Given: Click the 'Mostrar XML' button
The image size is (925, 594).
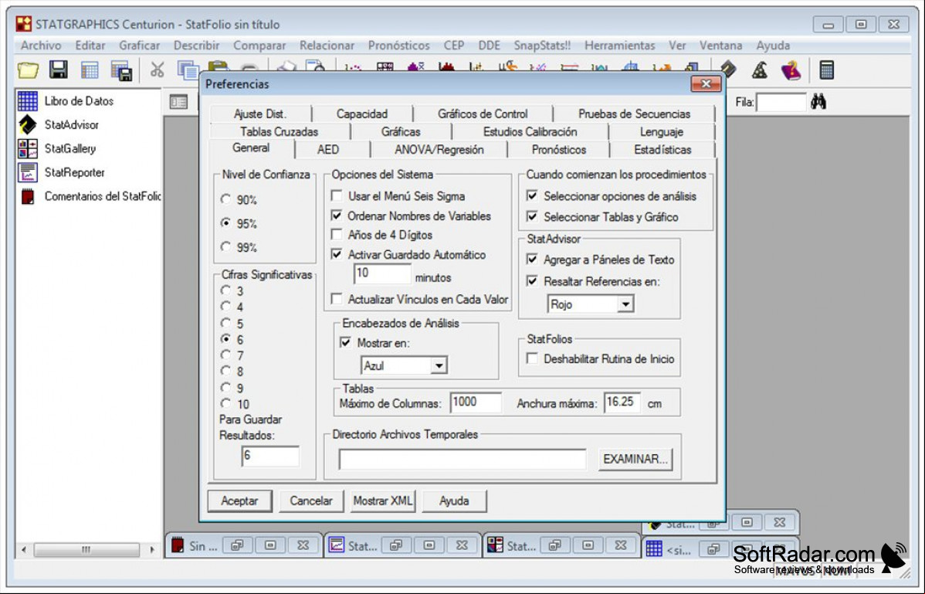Looking at the screenshot, I should (383, 501).
